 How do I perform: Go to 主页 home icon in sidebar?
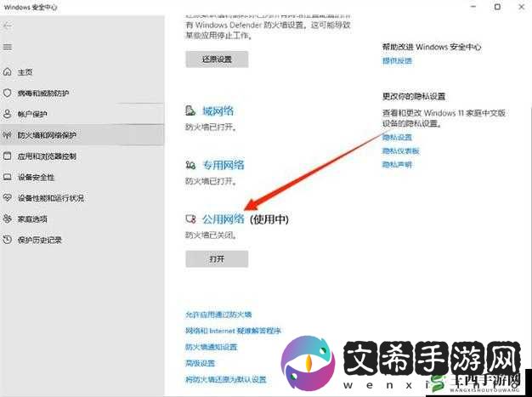(8, 72)
